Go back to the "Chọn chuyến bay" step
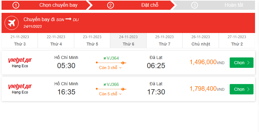The image size is (259, 132). click(x=58, y=5)
